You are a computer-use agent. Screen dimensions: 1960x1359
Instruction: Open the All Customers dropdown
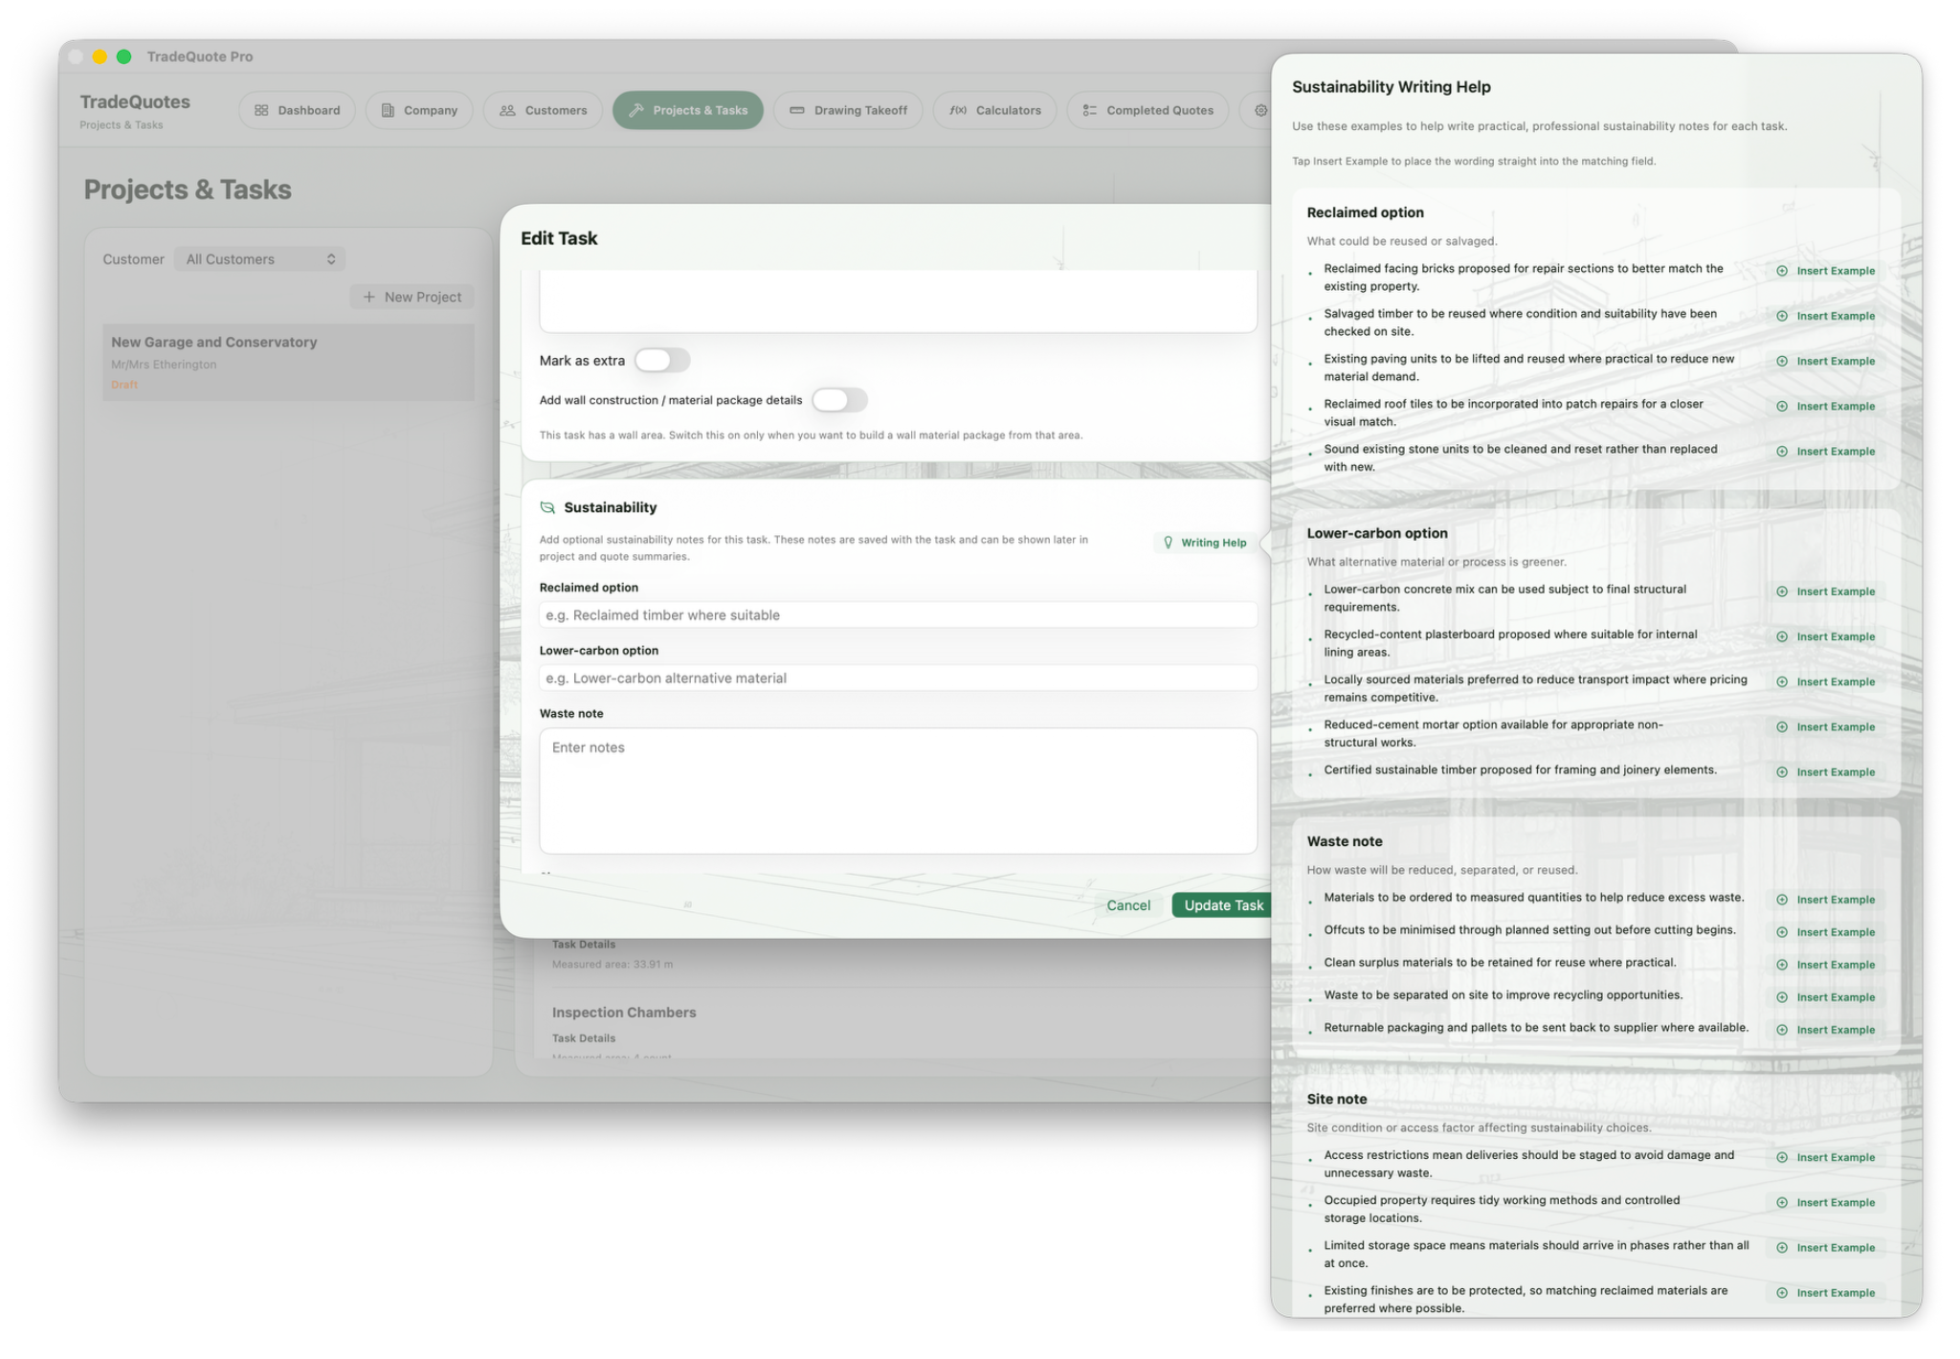click(x=260, y=259)
